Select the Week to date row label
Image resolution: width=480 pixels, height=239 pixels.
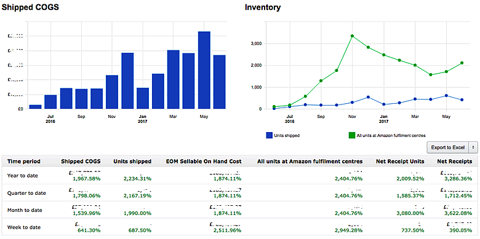click(x=23, y=227)
